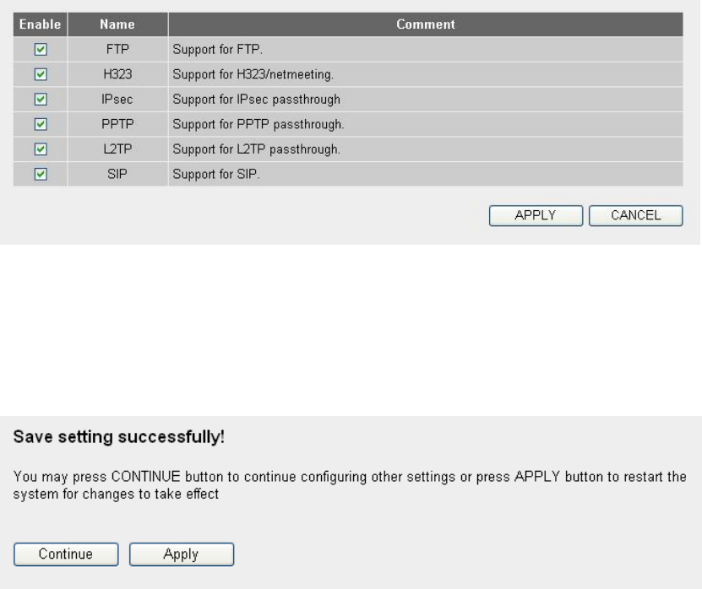Disable IPsec passthrough checkbox
Image resolution: width=702 pixels, height=589 pixels.
click(x=41, y=100)
